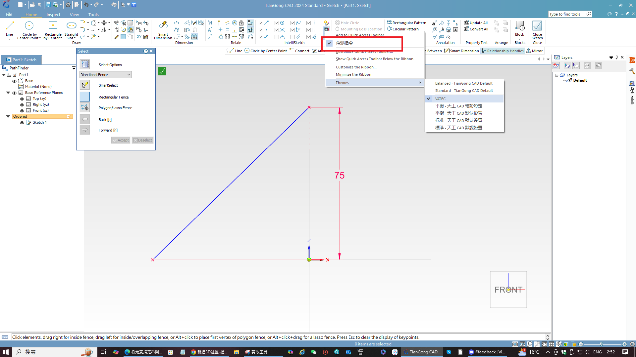Click the Select Options icon
Viewport: 636px width, 357px height.
click(x=85, y=64)
